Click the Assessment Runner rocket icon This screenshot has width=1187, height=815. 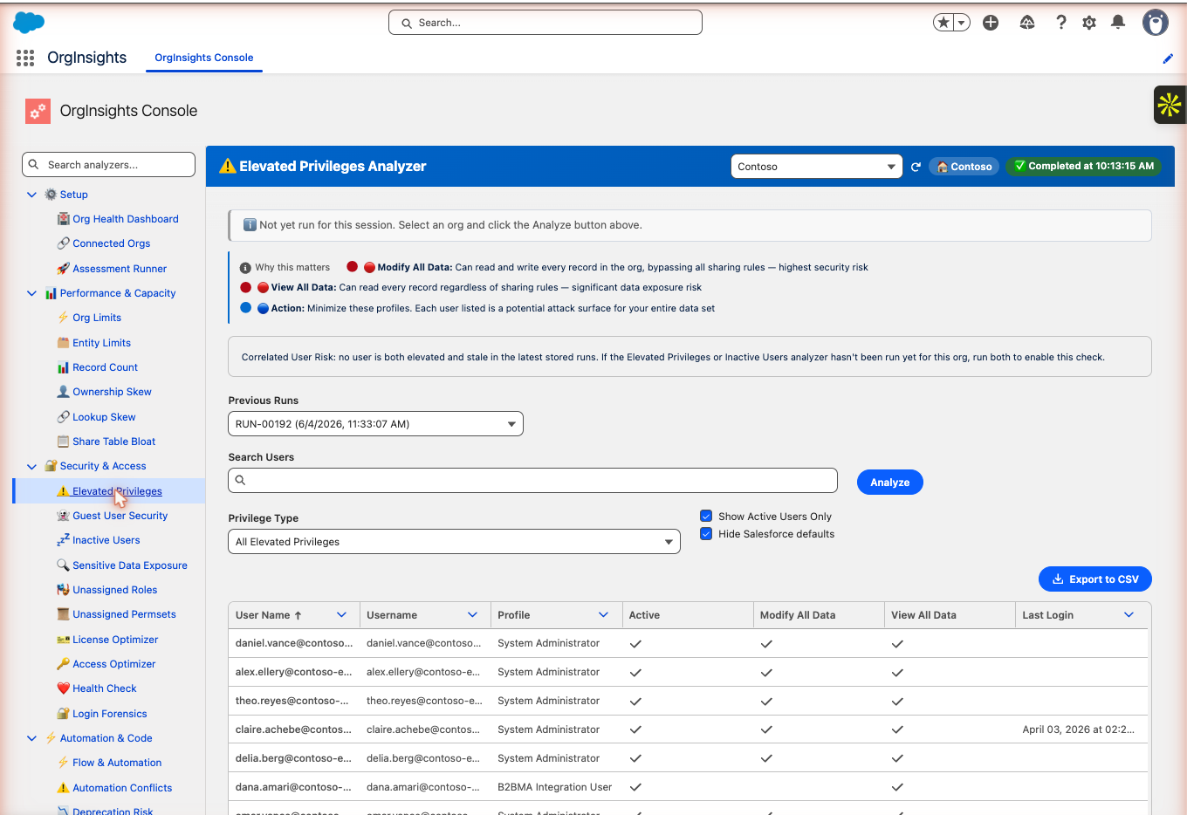click(63, 269)
